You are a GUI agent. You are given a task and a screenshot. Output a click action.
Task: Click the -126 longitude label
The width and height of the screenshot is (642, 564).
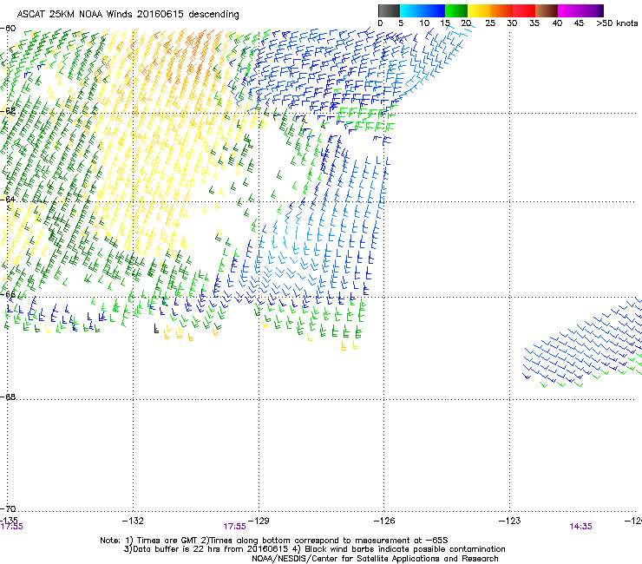pos(384,521)
